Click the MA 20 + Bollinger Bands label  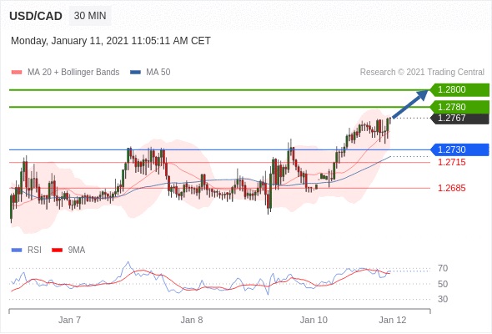coord(73,73)
